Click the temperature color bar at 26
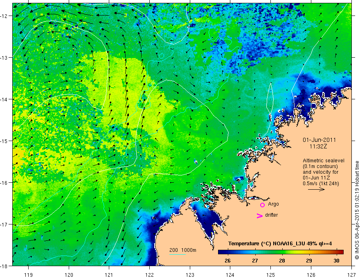This screenshot has height=278, width=360. pyautogui.click(x=227, y=252)
